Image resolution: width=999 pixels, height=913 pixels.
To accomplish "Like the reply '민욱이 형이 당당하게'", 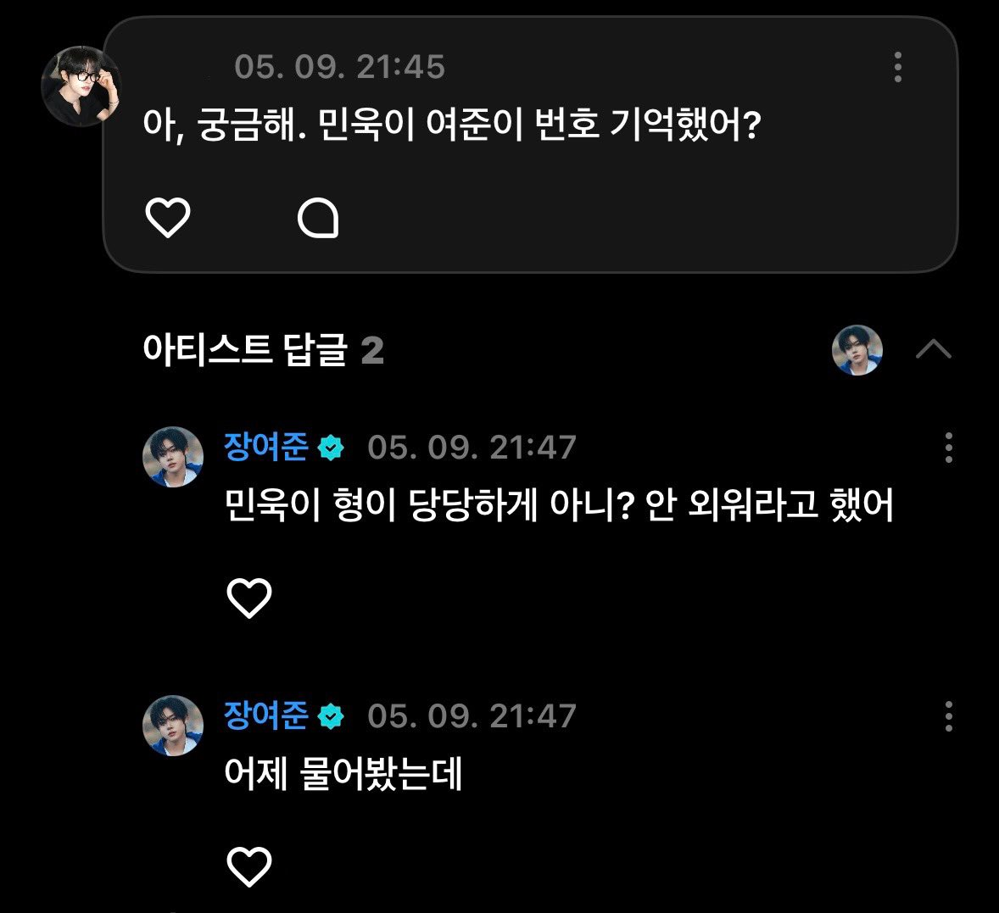I will pos(249,598).
